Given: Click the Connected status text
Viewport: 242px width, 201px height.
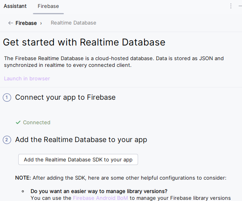Looking at the screenshot, I should click(36, 123).
